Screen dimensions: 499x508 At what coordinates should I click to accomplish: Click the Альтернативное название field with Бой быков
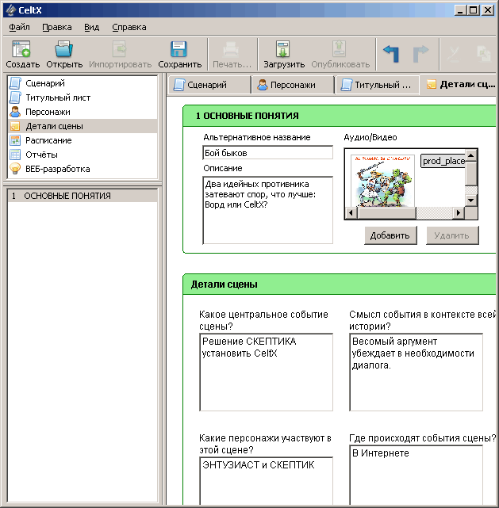point(267,153)
